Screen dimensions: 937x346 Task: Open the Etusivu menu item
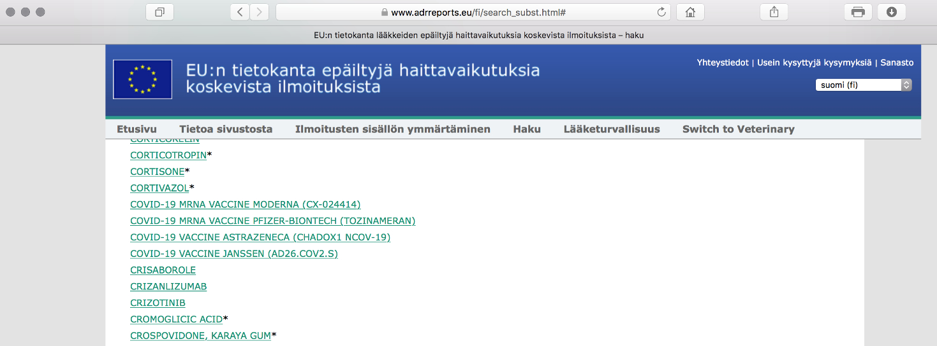136,129
